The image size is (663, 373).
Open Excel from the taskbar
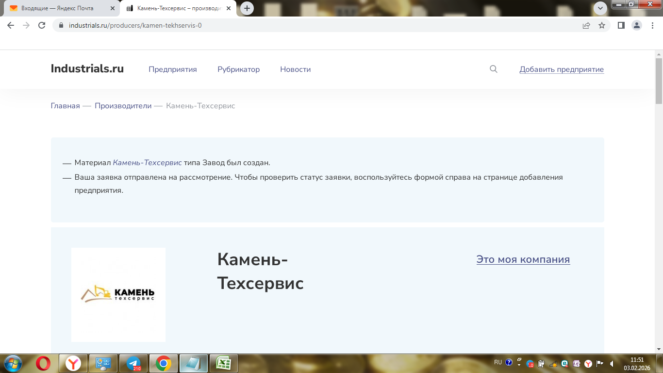pyautogui.click(x=224, y=363)
